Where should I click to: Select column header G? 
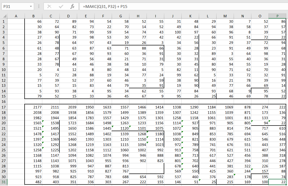coord(120,16)
